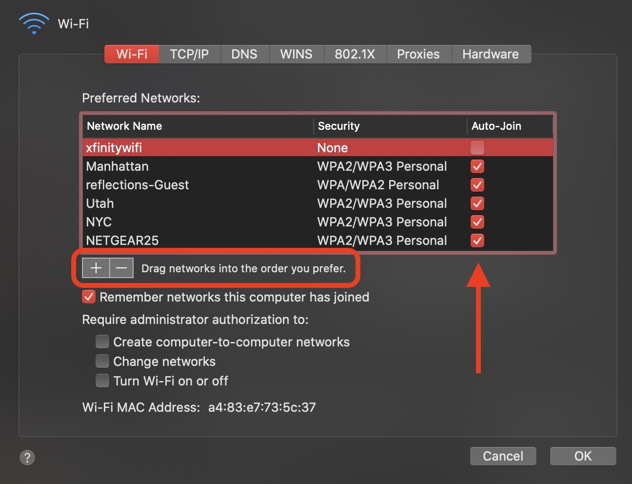Enable Auto-Join for xfinitywifi

pos(477,147)
